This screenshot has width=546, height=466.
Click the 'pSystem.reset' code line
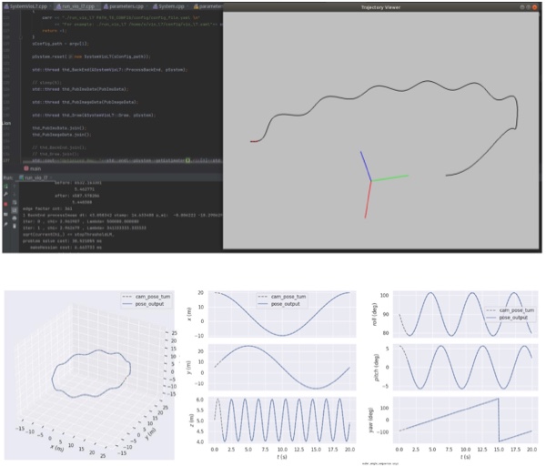(91, 56)
